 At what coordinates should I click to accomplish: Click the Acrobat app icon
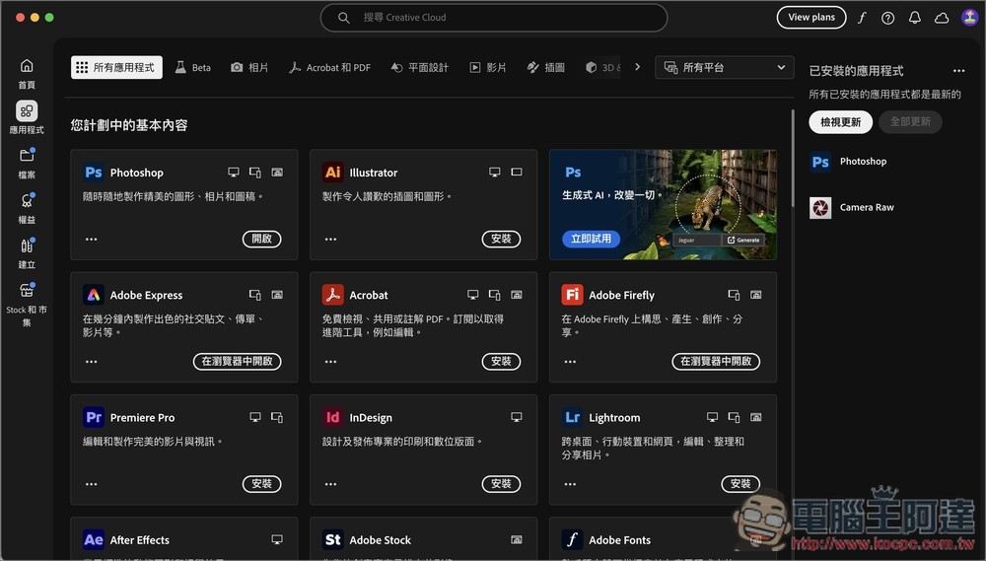coord(332,295)
